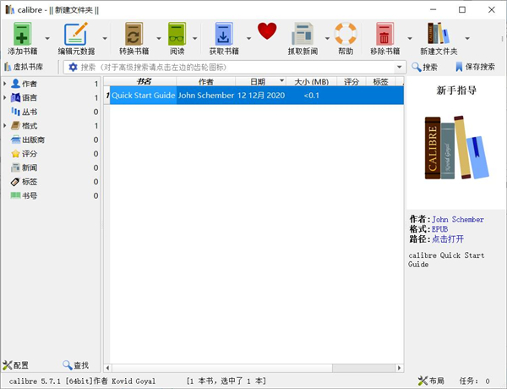Open 抓取新闻 (Fetch news) icon
Image resolution: width=507 pixels, height=389 pixels.
tap(303, 35)
